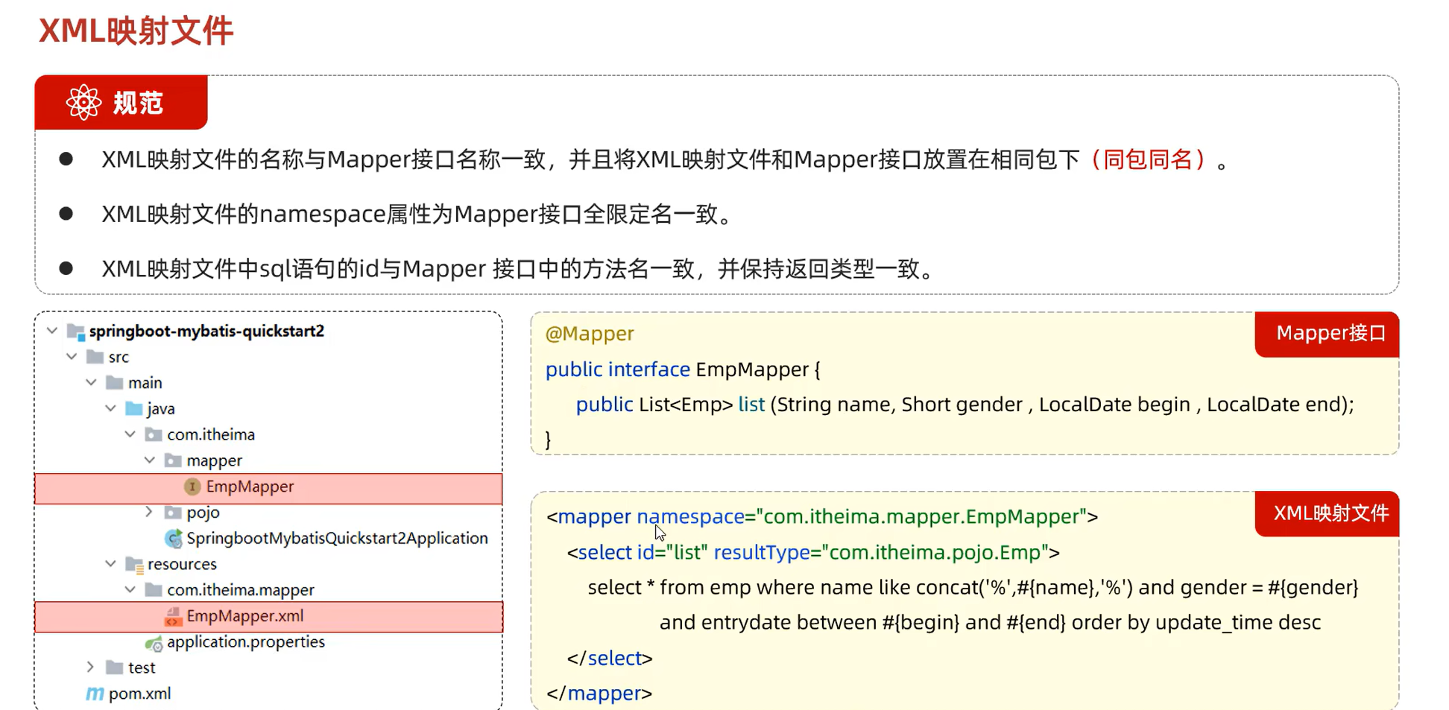
Task: Select EmpMapper.xml in the project tree
Action: (x=244, y=616)
